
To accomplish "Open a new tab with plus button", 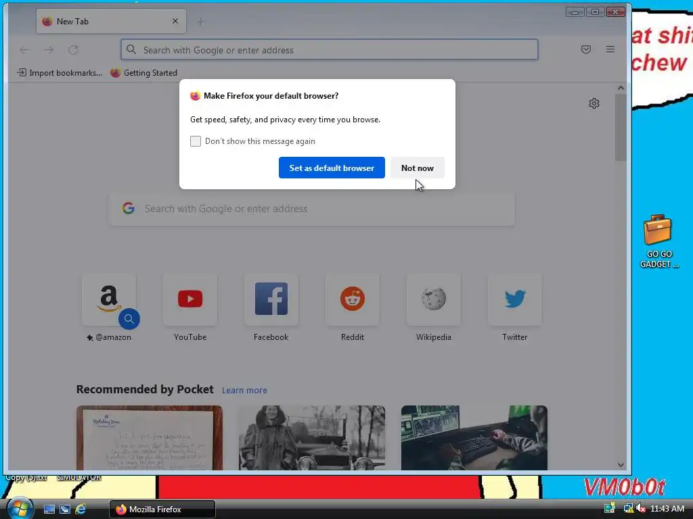I will 200,21.
